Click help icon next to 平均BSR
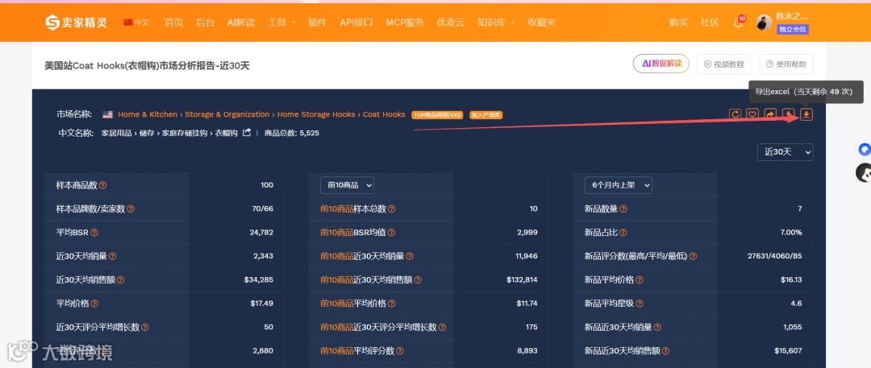The width and height of the screenshot is (871, 368). (x=94, y=233)
